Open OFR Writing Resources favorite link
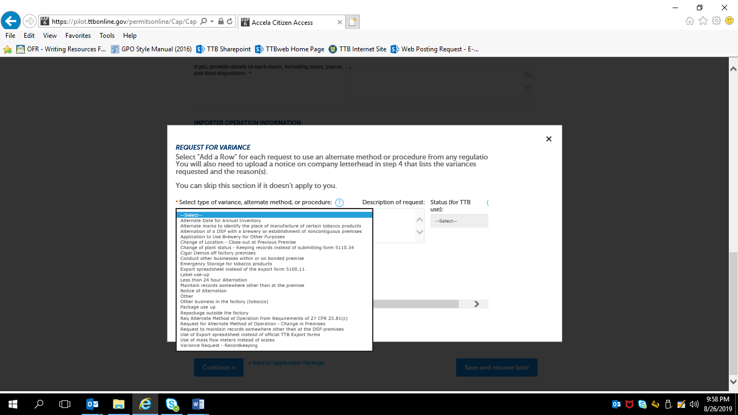The height and width of the screenshot is (415, 738). 61,49
